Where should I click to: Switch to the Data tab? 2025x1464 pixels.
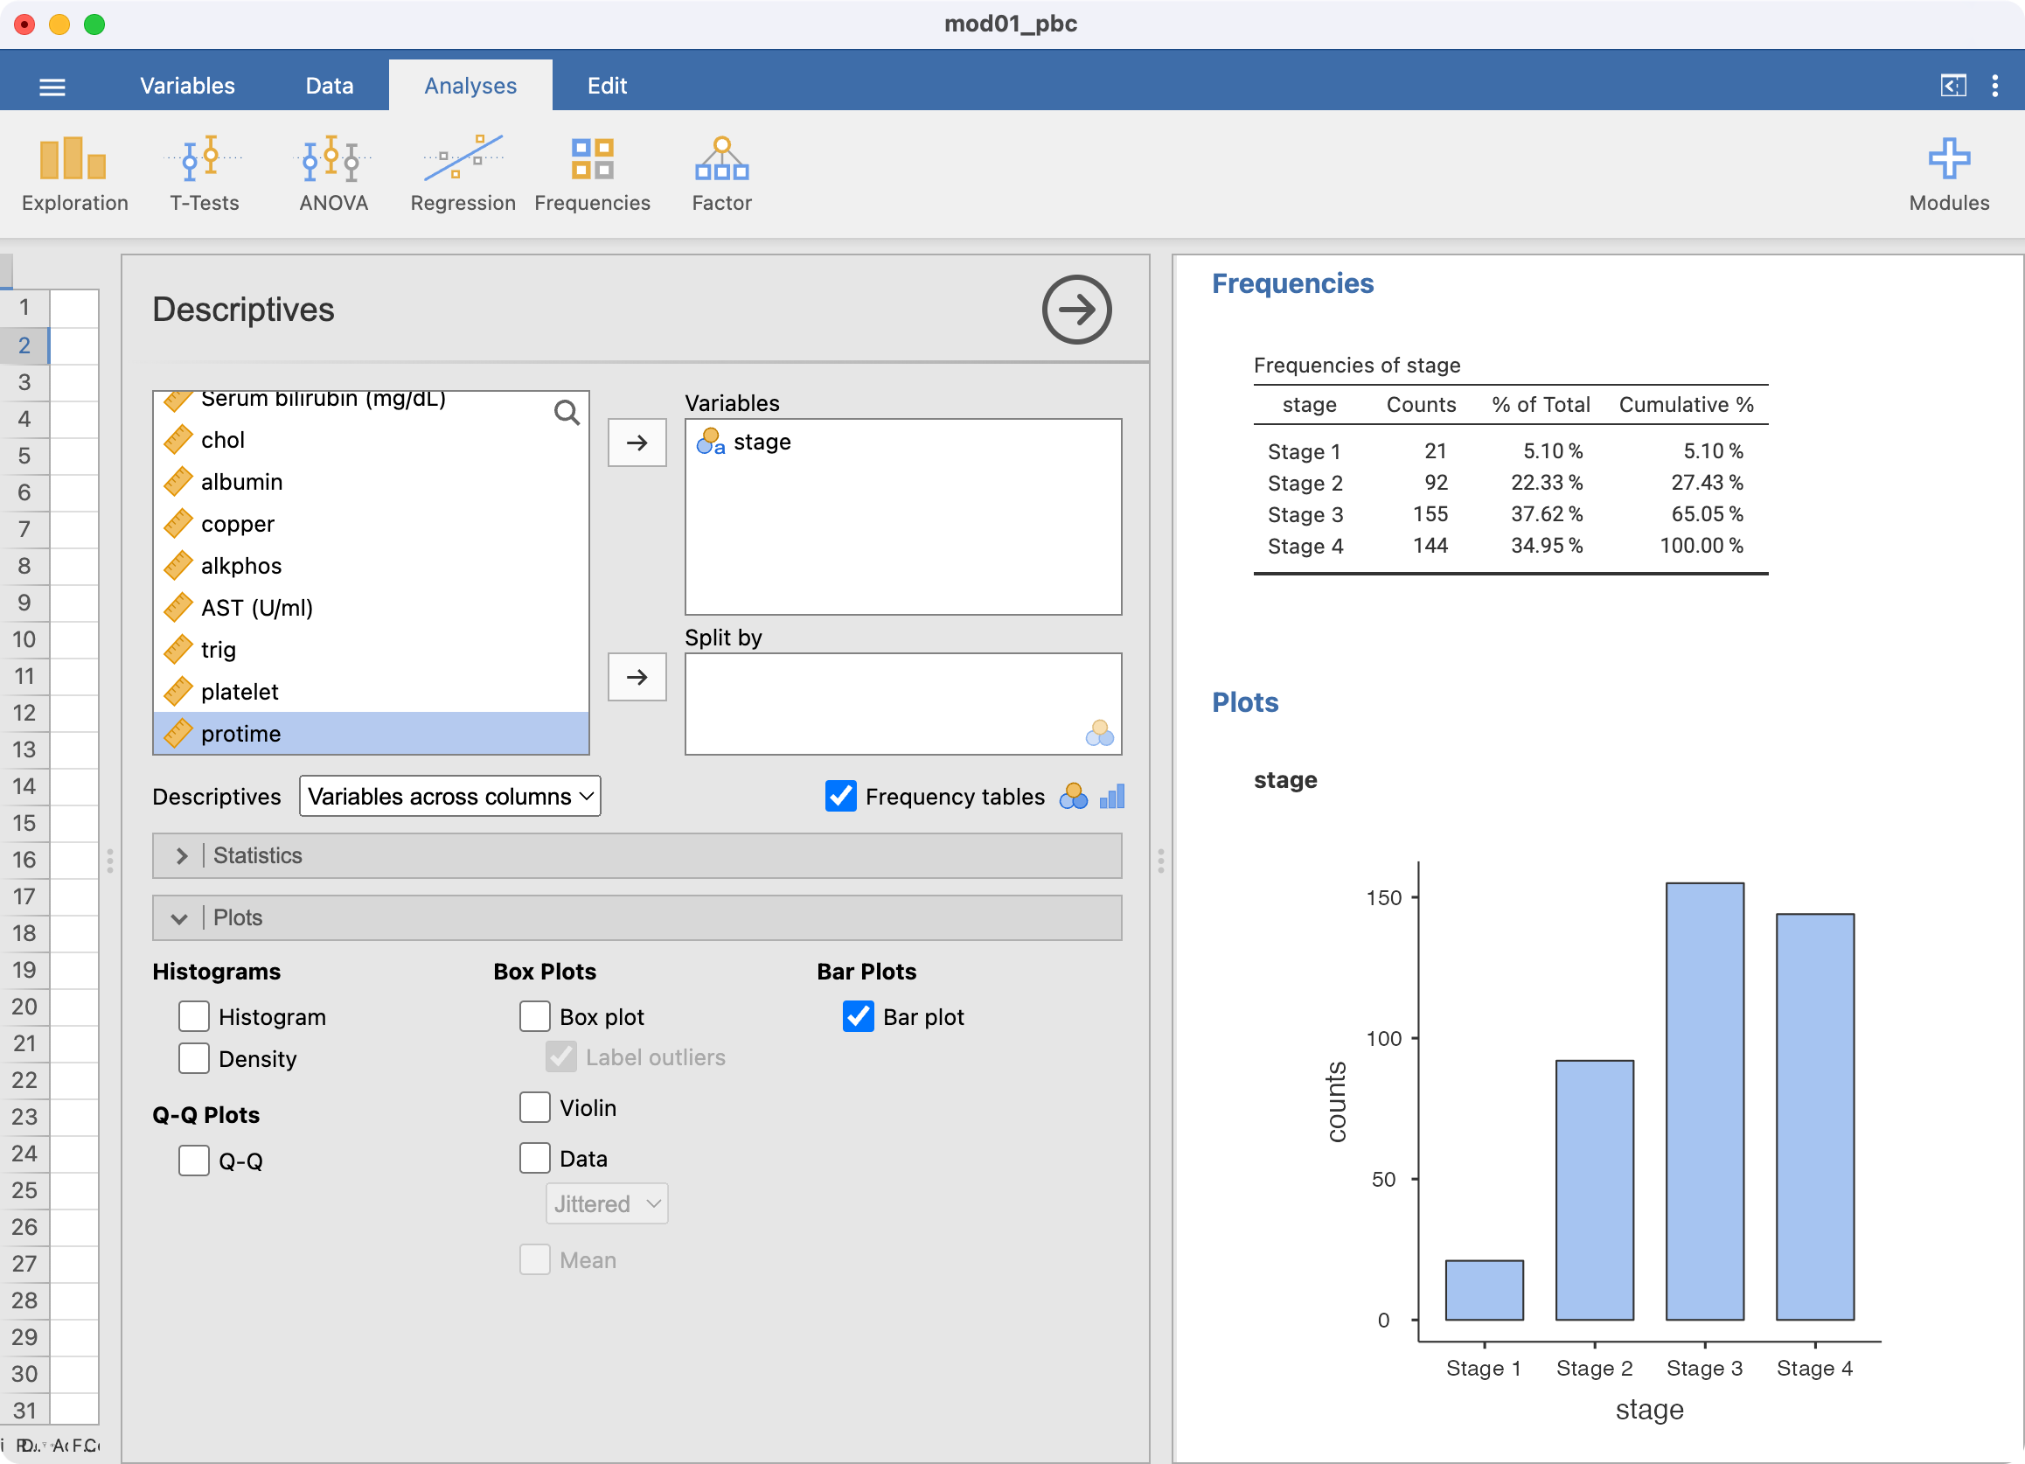point(330,86)
